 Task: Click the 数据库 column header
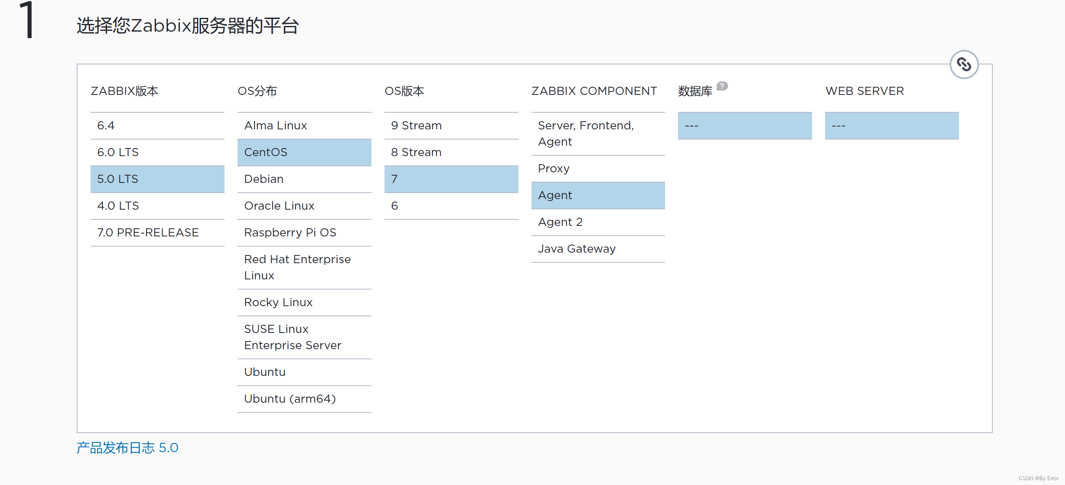click(695, 91)
